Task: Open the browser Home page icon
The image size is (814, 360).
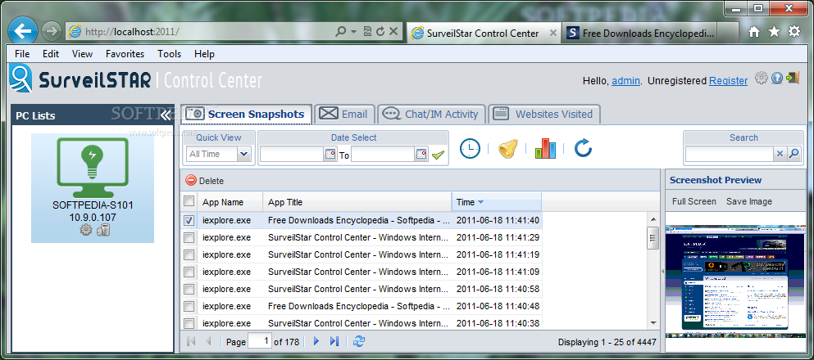Action: [x=754, y=32]
